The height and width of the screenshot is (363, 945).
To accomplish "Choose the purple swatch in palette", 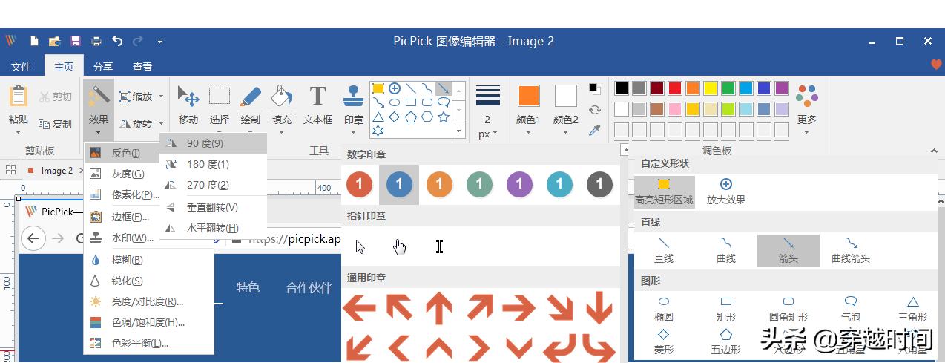I will [782, 88].
